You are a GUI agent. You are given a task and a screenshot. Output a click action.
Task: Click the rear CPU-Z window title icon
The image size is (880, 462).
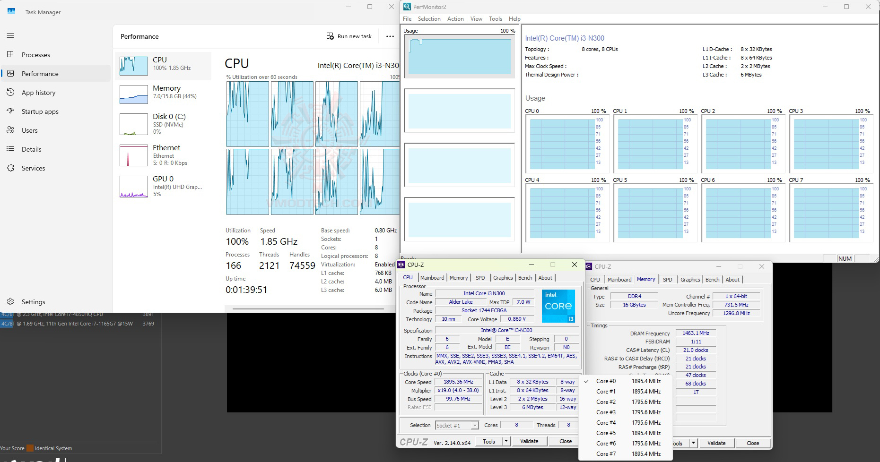click(x=589, y=266)
